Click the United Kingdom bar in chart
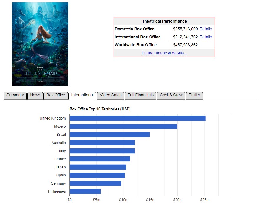This screenshot has width=260, height=207. 137,118
